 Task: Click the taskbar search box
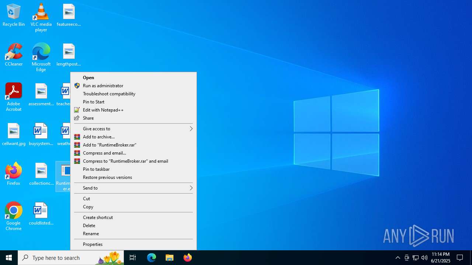click(x=71, y=258)
